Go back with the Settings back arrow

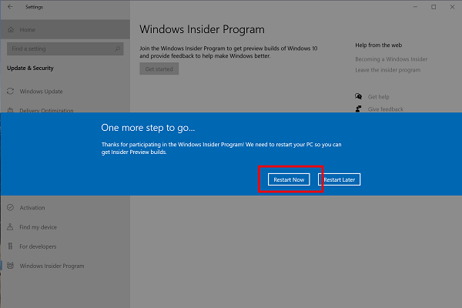click(10, 7)
